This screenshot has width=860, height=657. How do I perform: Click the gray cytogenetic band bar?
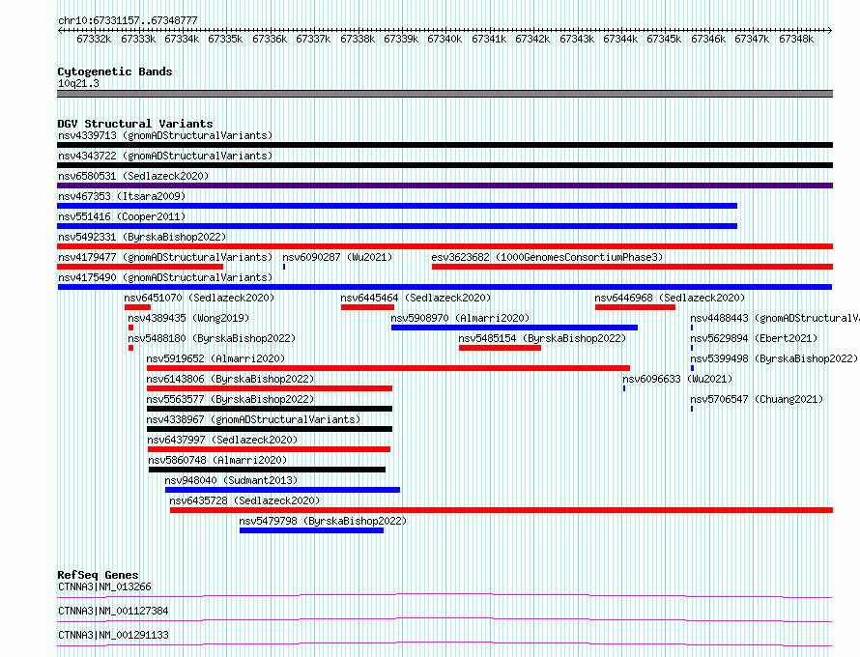444,94
